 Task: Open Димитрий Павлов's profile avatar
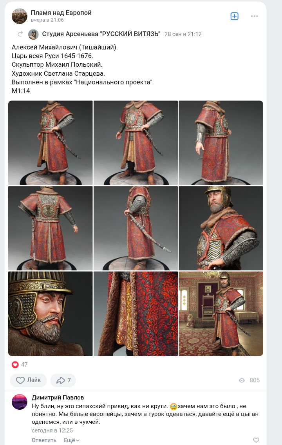pos(19,402)
